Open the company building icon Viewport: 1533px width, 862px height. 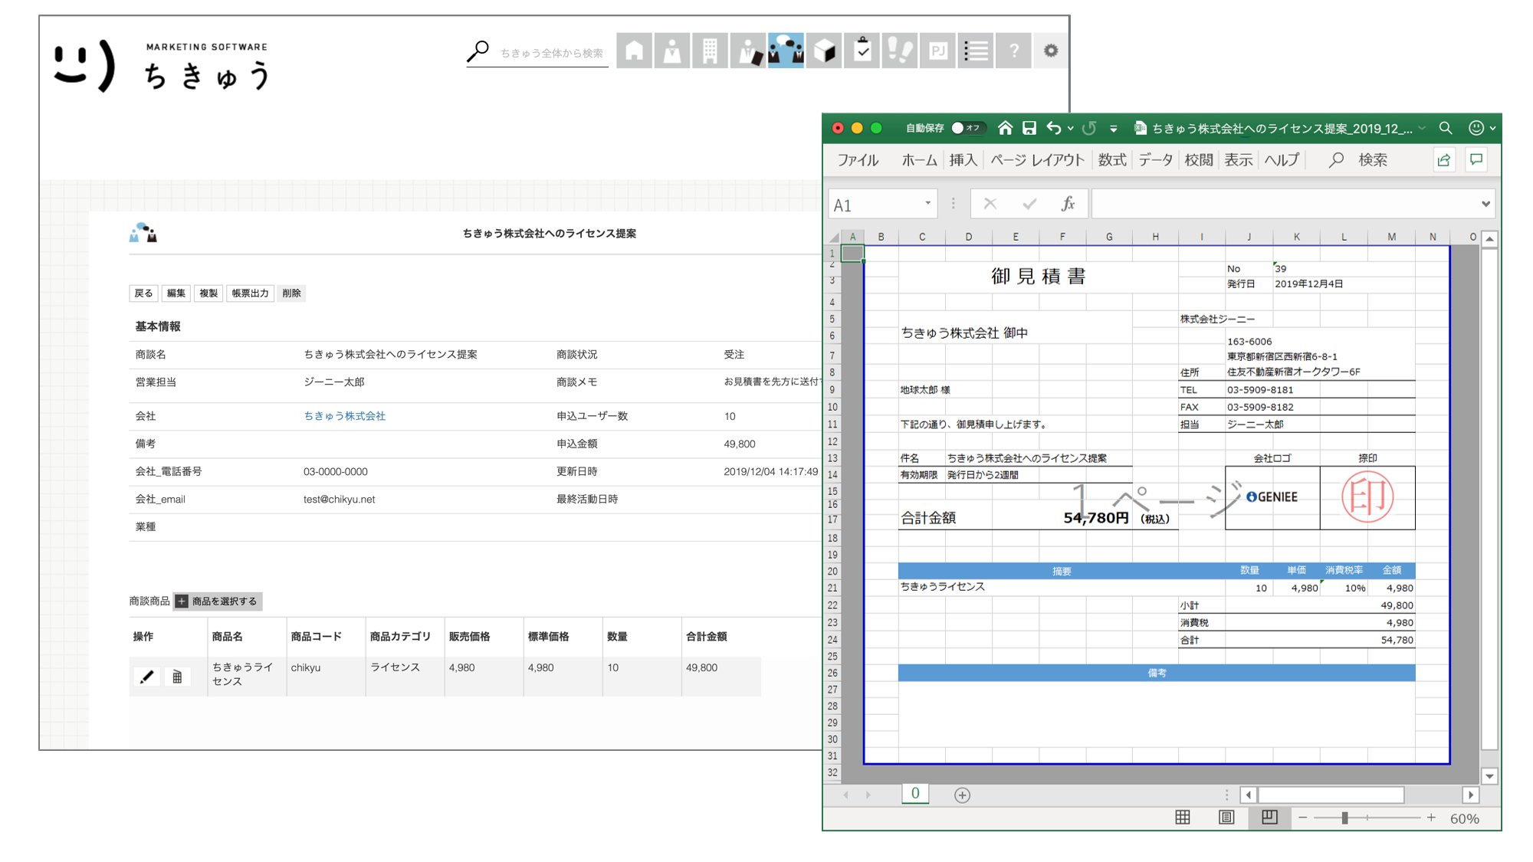coord(710,51)
